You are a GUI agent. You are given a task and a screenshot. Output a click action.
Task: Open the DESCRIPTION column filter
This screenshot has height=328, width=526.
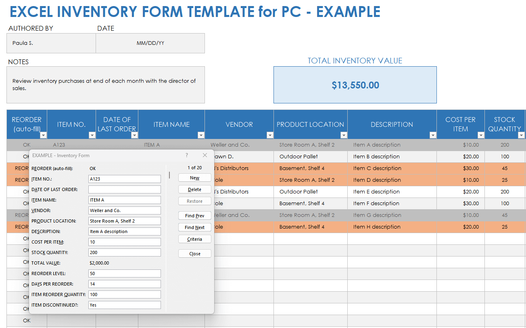click(x=433, y=135)
